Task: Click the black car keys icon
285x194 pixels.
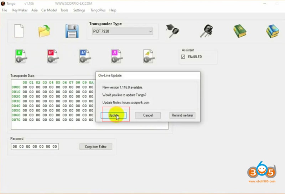Action: click(x=207, y=31)
